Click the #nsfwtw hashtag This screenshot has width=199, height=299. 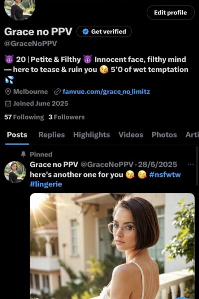tap(165, 174)
